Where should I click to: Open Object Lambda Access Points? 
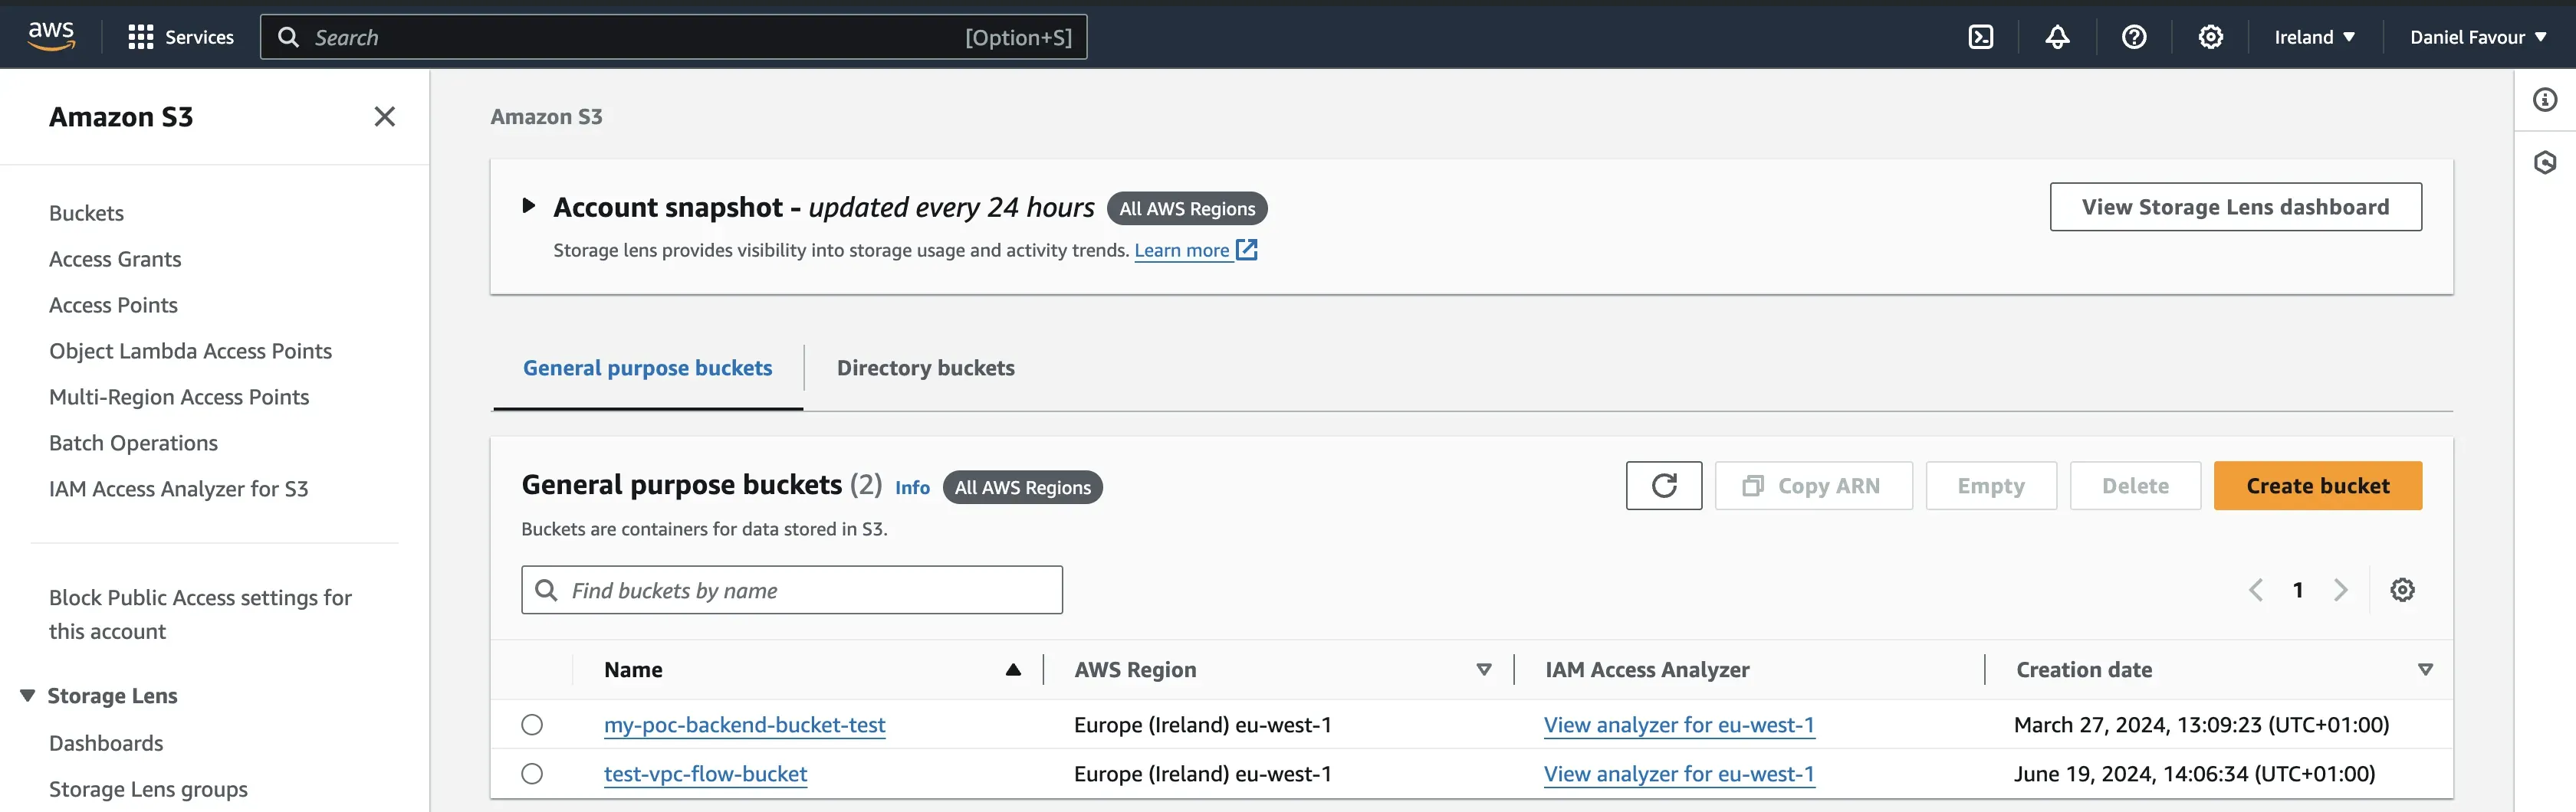(x=190, y=351)
